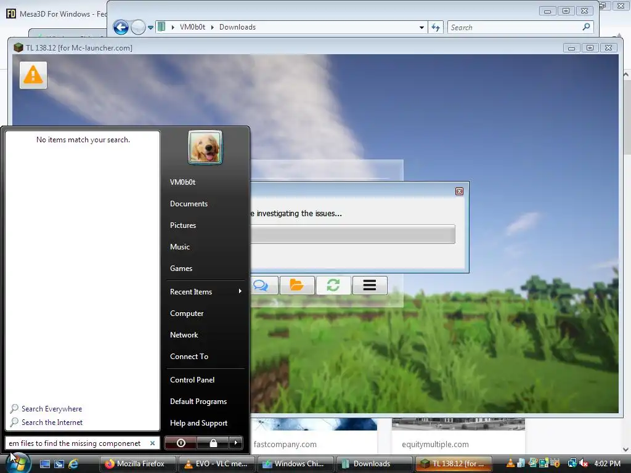The height and width of the screenshot is (473, 631).
Task: Open the orange folder button in TL launcher
Action: [297, 285]
